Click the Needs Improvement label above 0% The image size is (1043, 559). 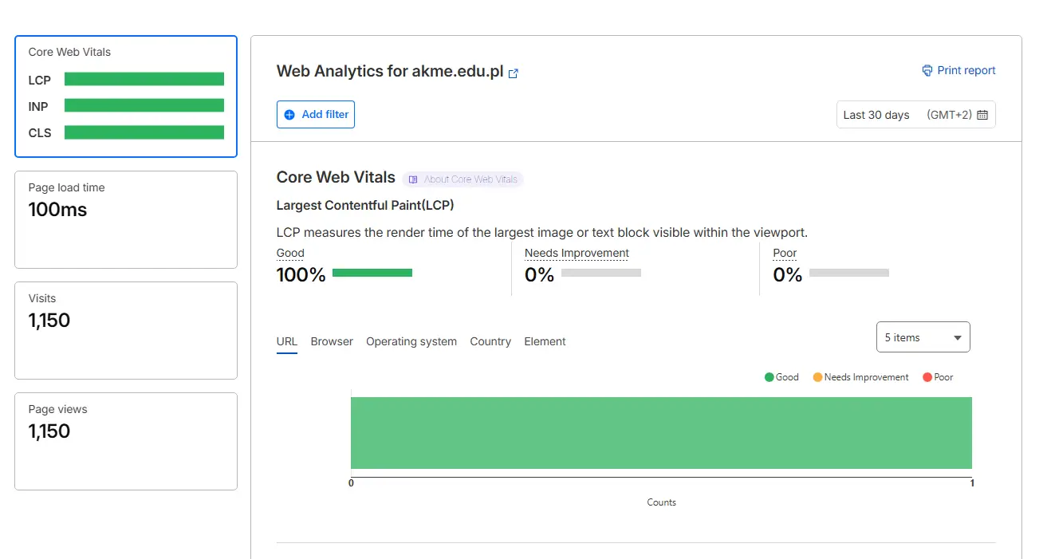[577, 253]
